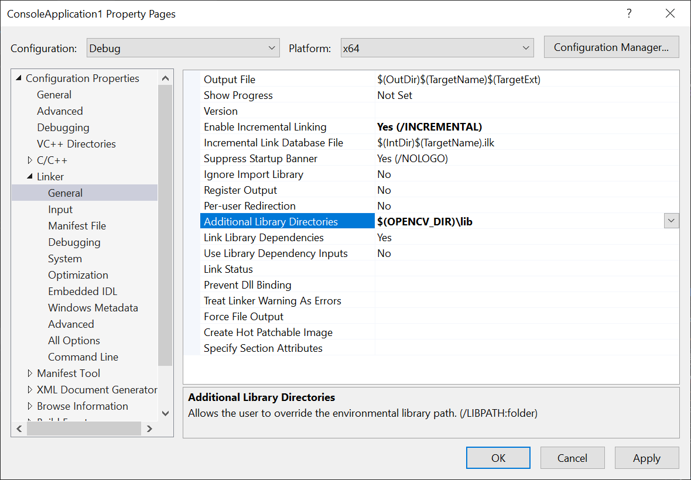
Task: Select the Enable Incremental Linking property row
Action: click(x=265, y=126)
